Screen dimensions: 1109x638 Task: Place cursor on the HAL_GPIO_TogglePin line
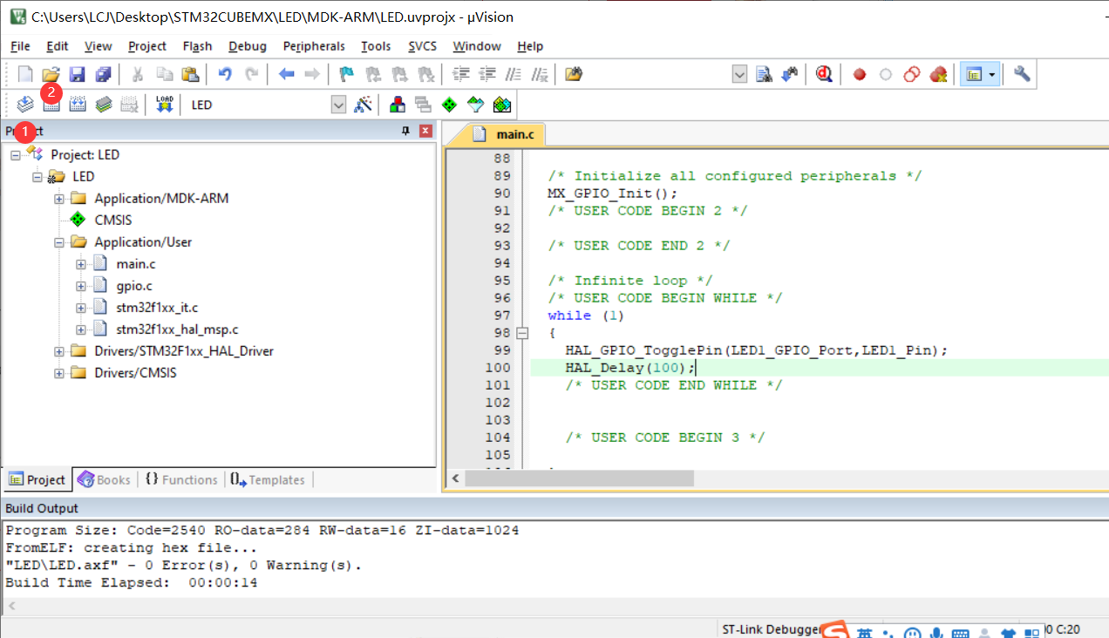click(x=756, y=350)
